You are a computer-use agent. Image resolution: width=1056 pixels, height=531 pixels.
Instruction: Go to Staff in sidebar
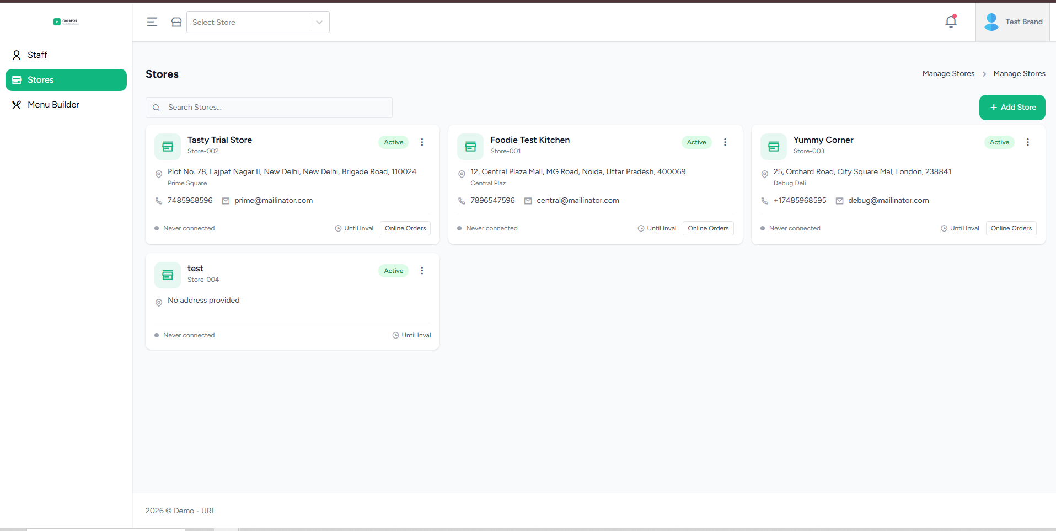pyautogui.click(x=37, y=55)
